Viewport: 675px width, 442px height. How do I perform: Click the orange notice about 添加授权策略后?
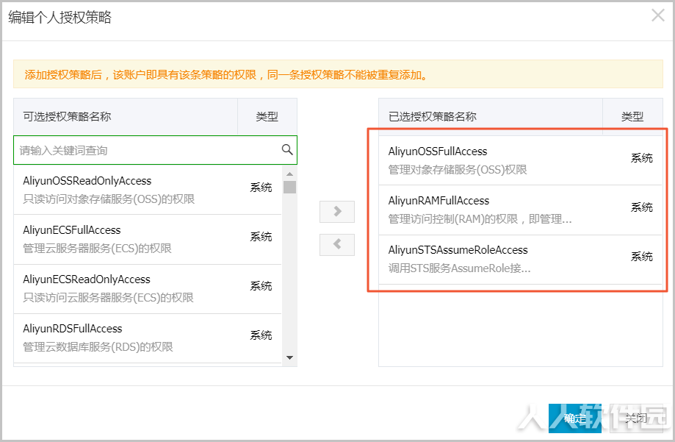point(339,74)
